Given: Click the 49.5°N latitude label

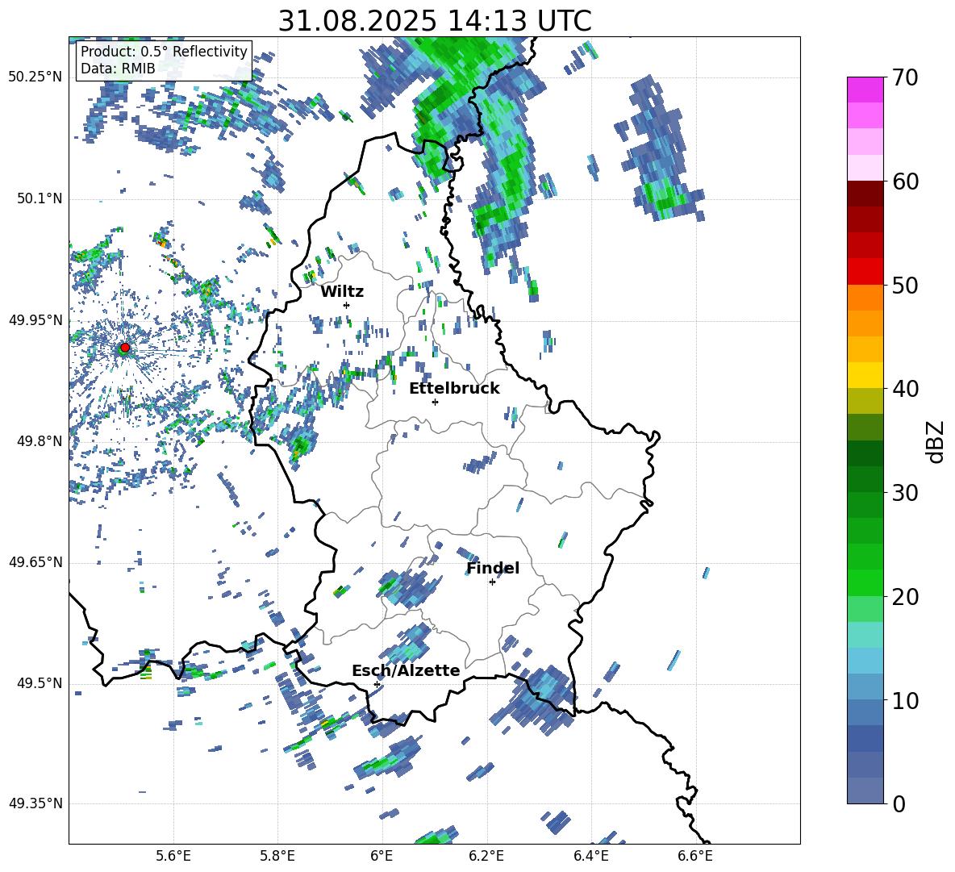Looking at the screenshot, I should [40, 683].
